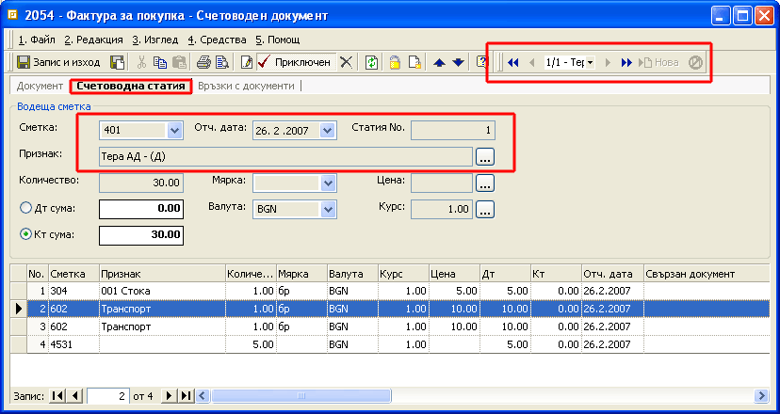Open the Файл menu
The height and width of the screenshot is (414, 780).
37,40
